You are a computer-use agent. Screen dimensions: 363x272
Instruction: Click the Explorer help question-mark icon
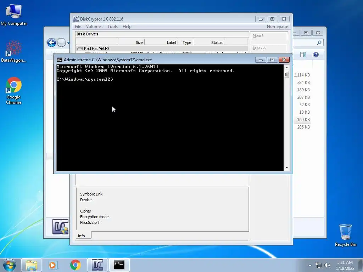pyautogui.click(x=316, y=55)
